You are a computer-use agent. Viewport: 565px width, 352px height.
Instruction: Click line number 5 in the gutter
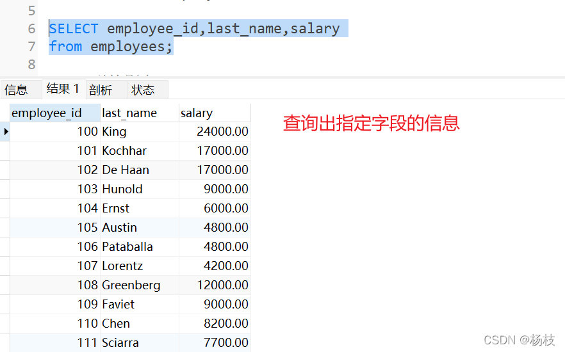[x=32, y=11]
